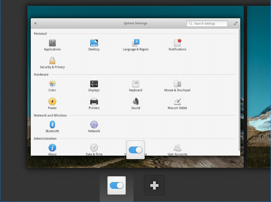This screenshot has height=202, width=271.
Task: Click the Network and Wireless heading
Action: (50, 115)
